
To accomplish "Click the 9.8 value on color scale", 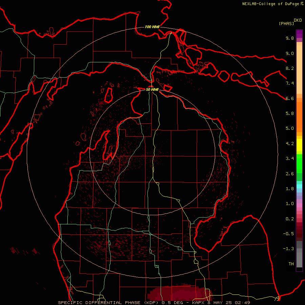I will pyautogui.click(x=290, y=38).
